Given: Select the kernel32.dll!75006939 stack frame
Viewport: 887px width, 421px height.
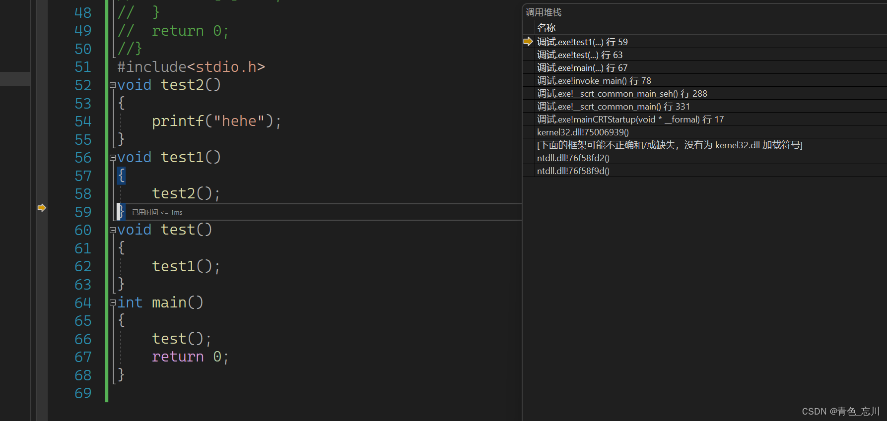Looking at the screenshot, I should 582,132.
